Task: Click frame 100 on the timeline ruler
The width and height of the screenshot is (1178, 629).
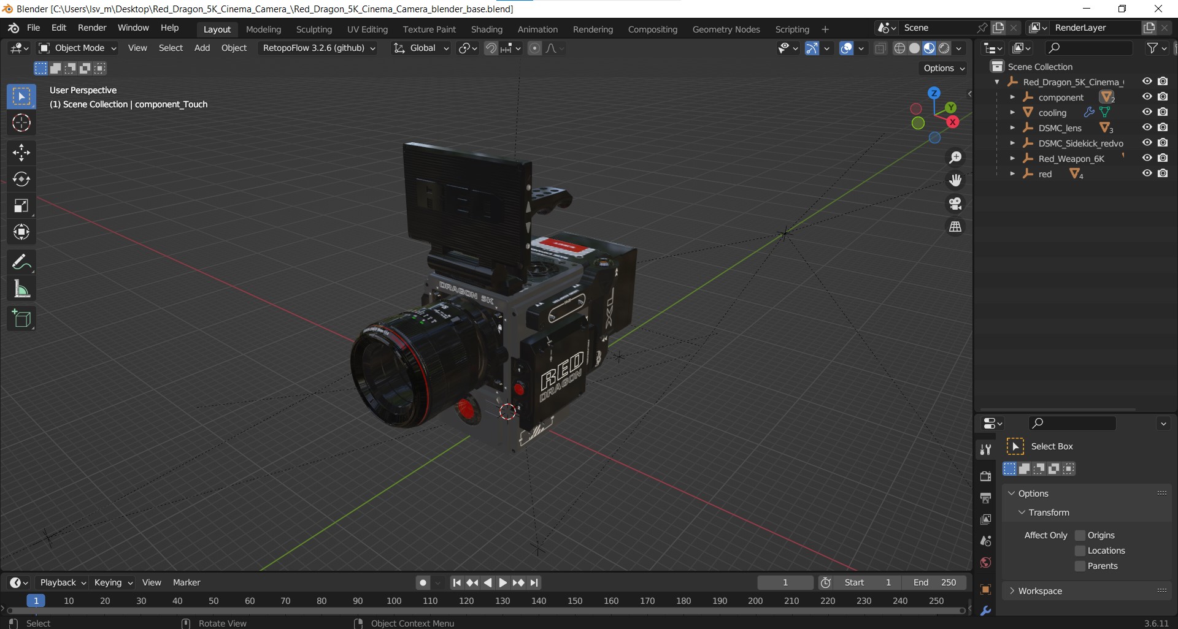Action: (x=394, y=601)
